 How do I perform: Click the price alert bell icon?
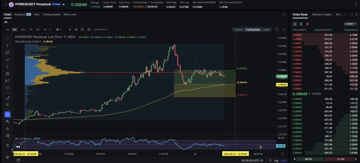coord(284,14)
